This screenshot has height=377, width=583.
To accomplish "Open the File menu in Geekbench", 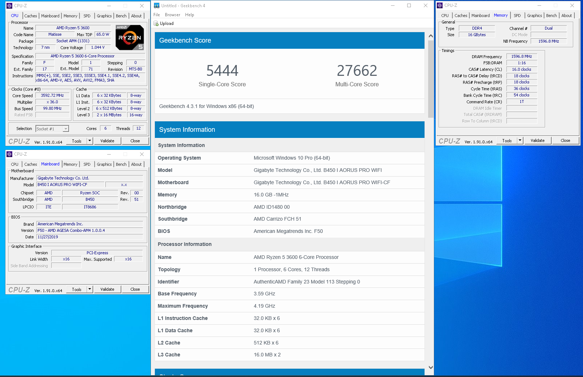I will click(x=157, y=15).
